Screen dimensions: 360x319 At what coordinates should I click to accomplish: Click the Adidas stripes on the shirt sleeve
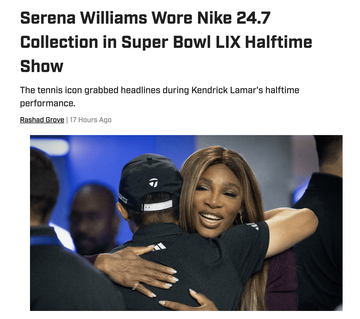click(253, 226)
